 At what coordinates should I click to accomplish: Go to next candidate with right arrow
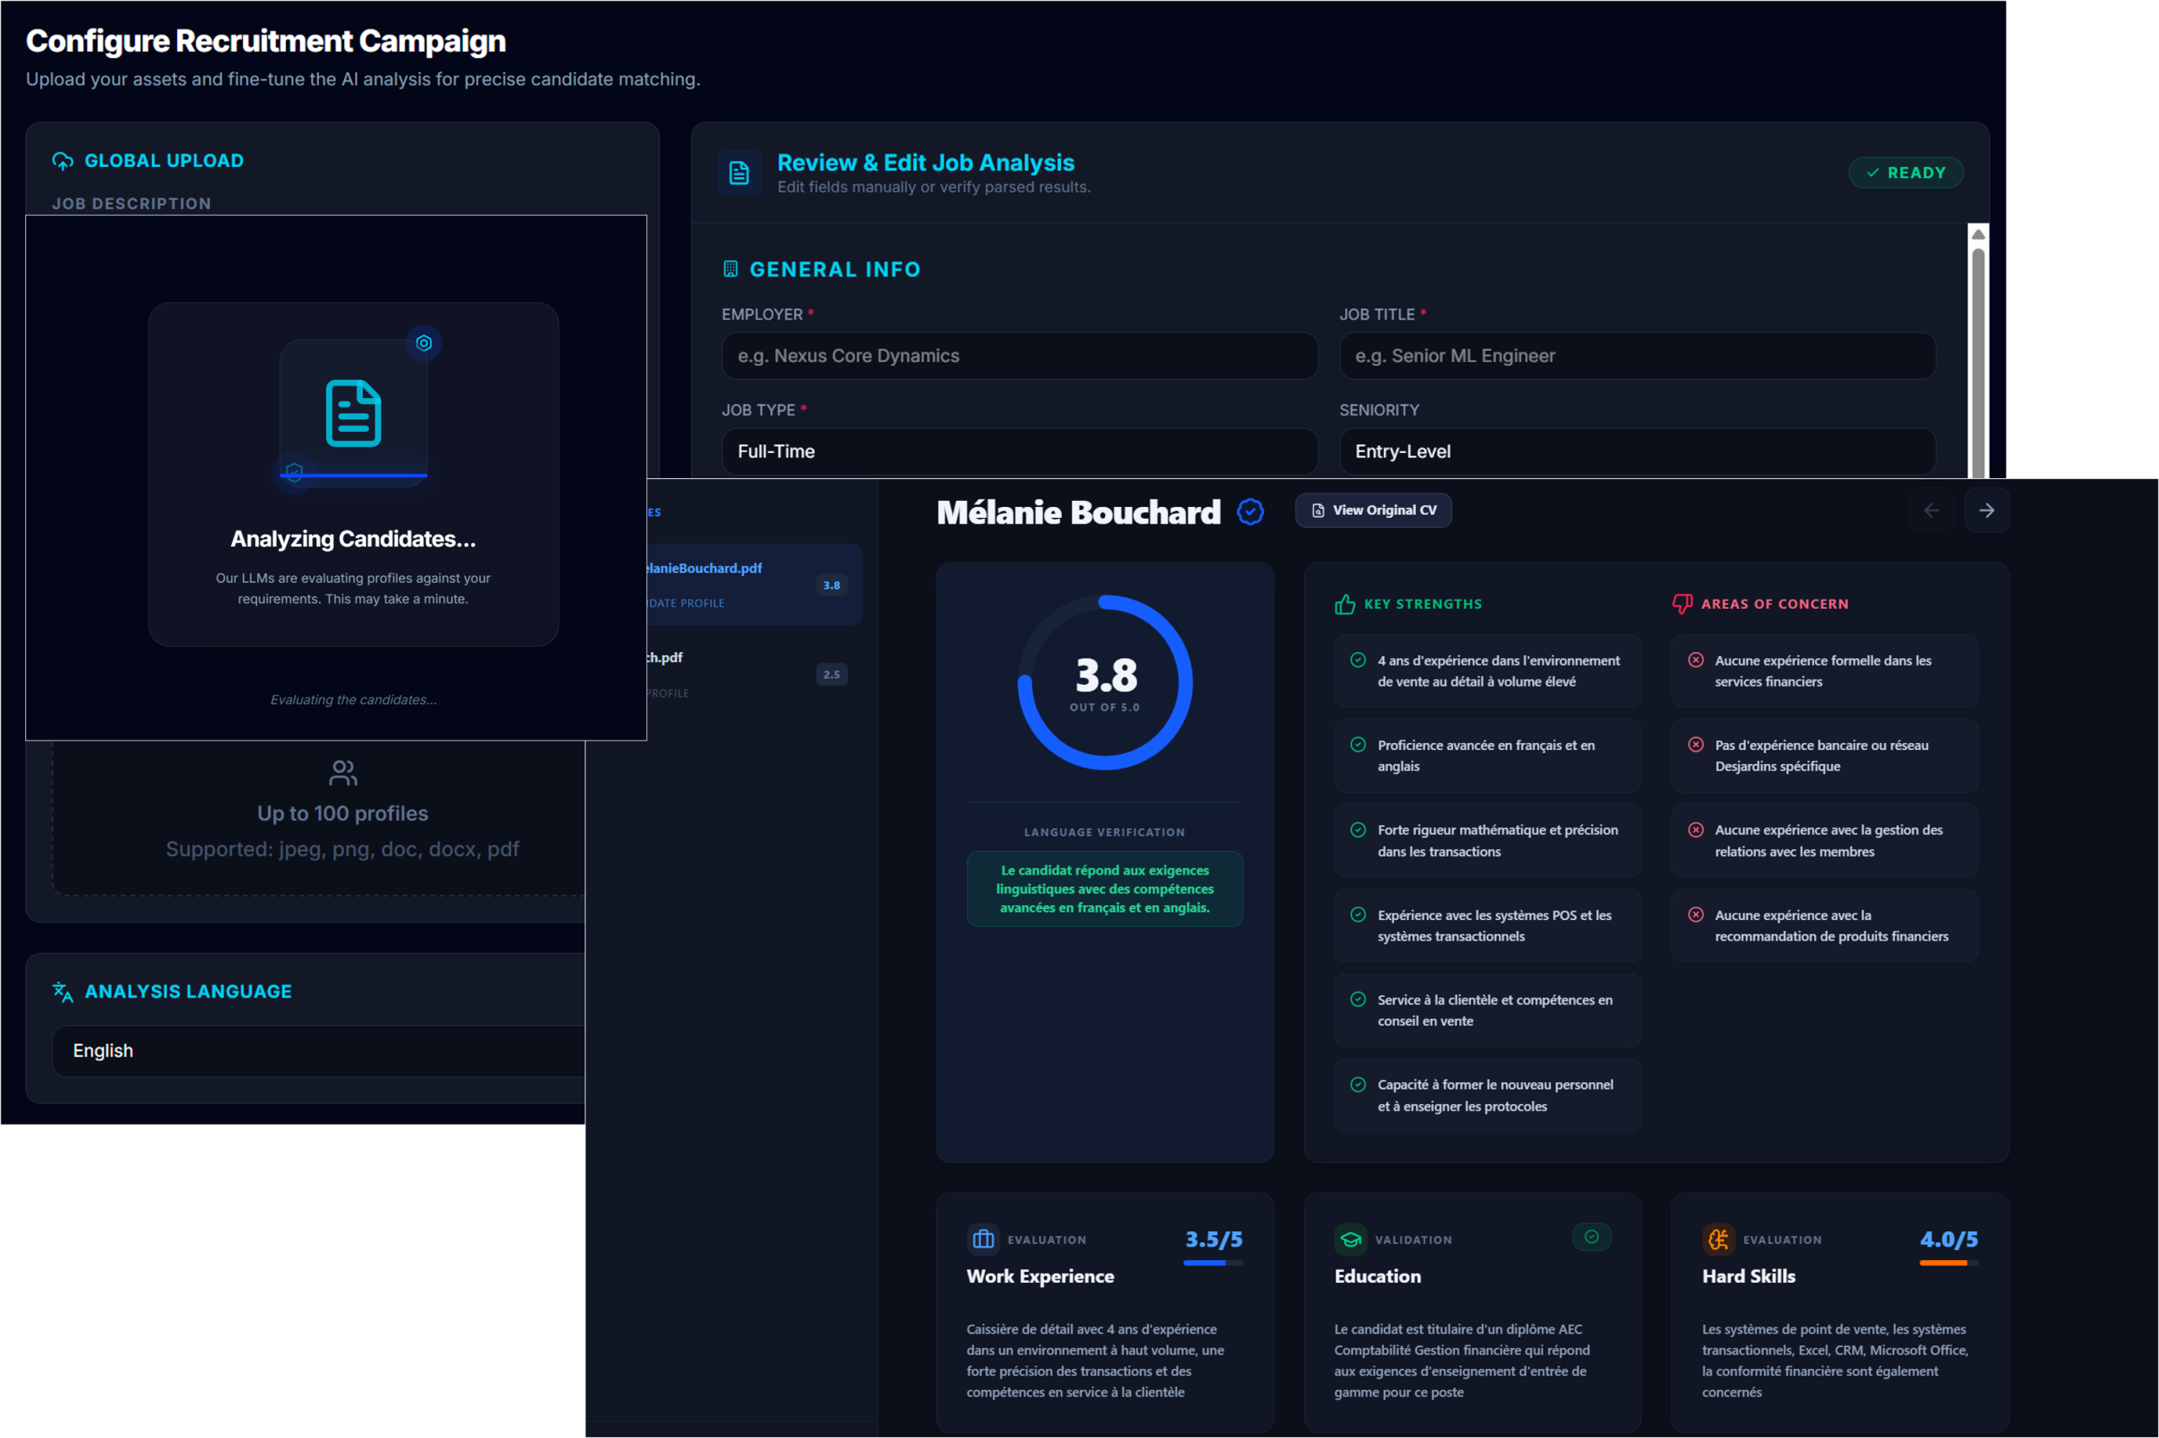tap(1987, 510)
